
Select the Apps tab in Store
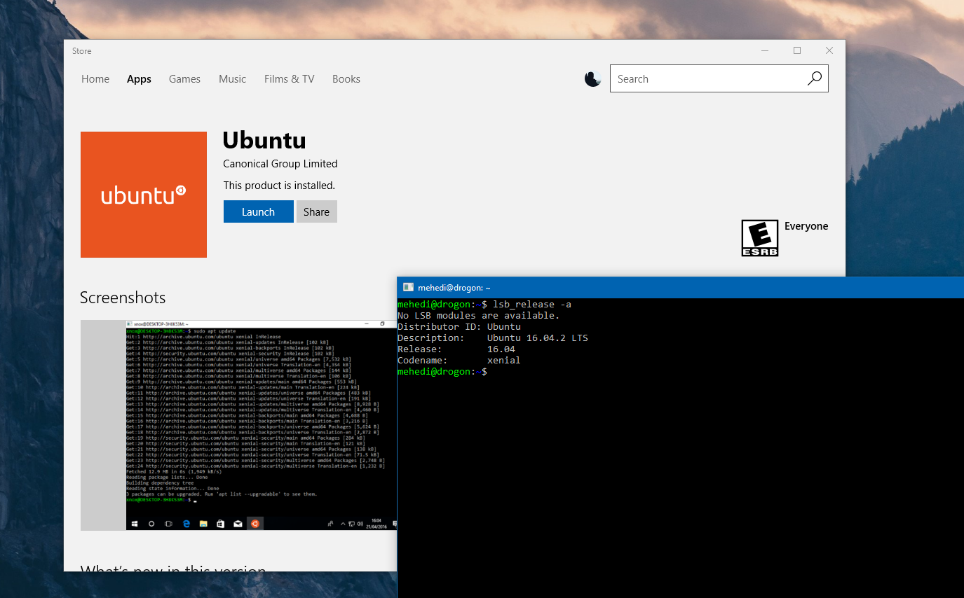tap(139, 79)
